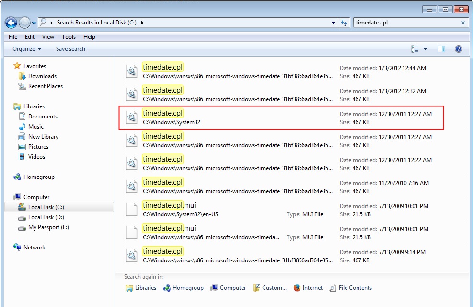Expand breadcrumb arrow after Local Disk (C:)

[x=142, y=23]
